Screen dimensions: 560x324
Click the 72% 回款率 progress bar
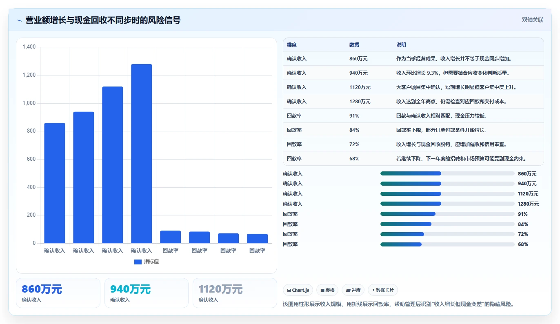click(x=447, y=234)
